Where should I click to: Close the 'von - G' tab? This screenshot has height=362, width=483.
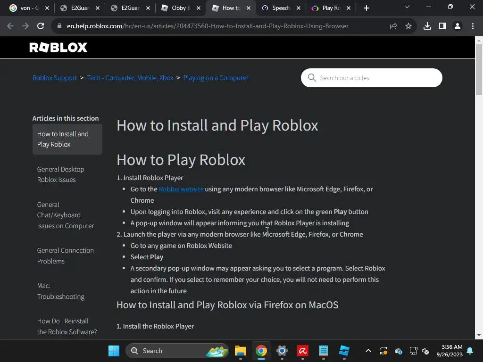click(x=47, y=8)
